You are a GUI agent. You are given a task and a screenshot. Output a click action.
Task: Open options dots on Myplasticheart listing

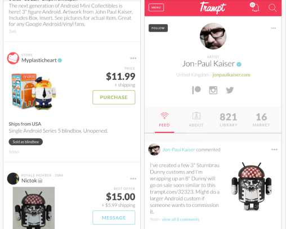(133, 59)
